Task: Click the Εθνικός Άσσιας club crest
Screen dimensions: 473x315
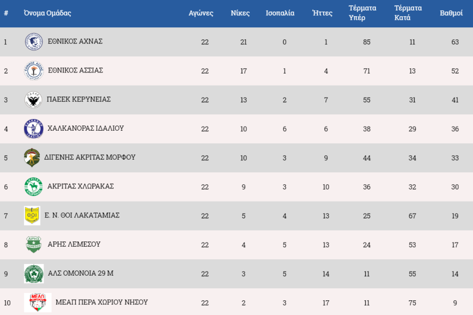Action: point(33,71)
